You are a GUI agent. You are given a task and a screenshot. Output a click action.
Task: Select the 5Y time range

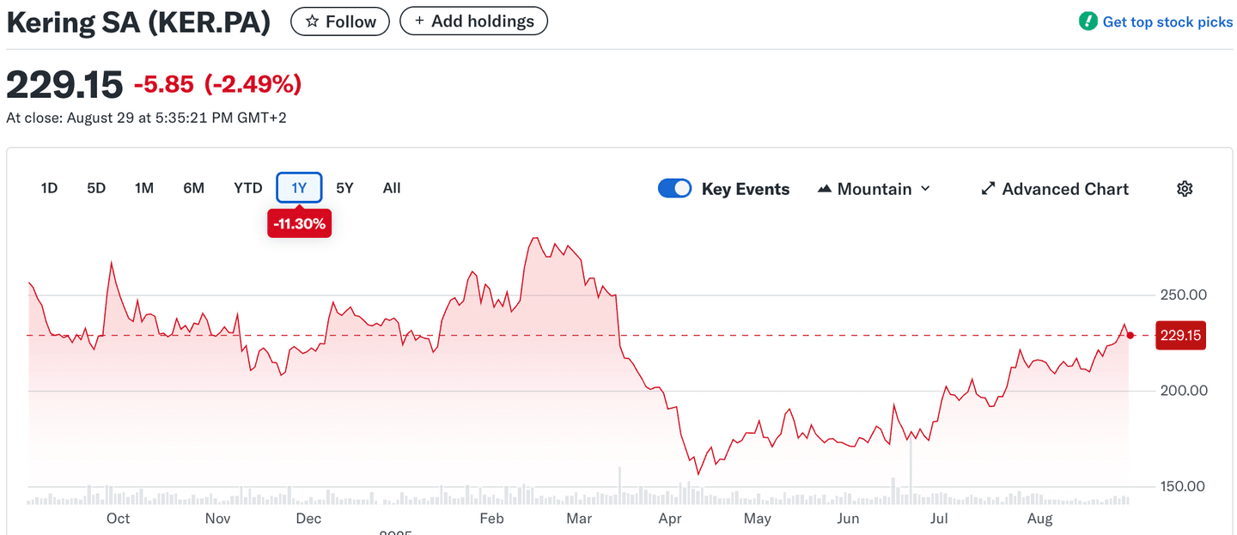coord(344,188)
